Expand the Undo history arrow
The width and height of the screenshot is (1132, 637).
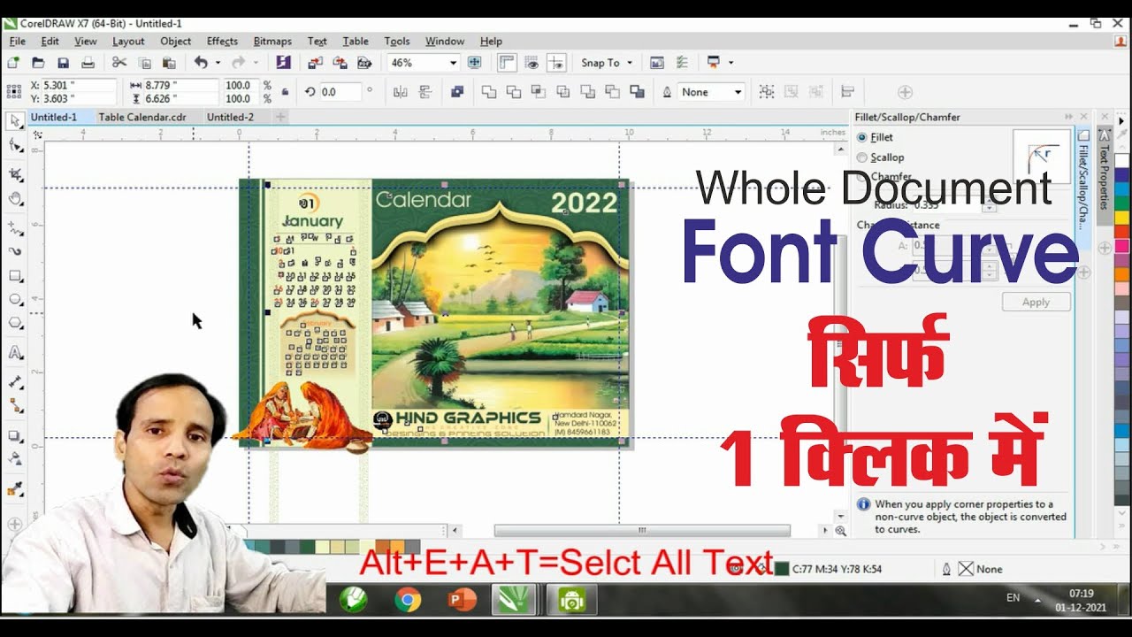point(218,63)
